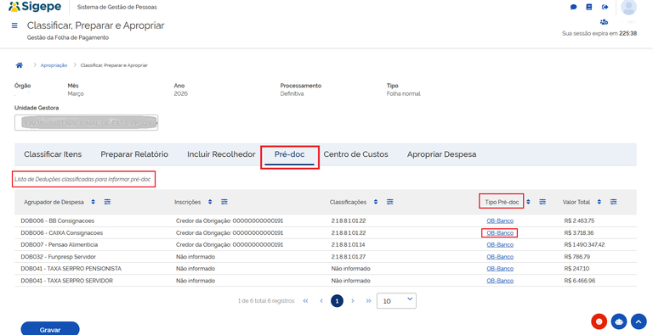Open the user profile avatar
The image size is (653, 335).
[628, 7]
